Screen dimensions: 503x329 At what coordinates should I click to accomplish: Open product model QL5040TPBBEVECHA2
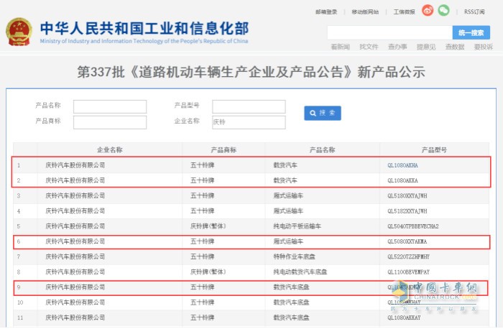(x=413, y=226)
